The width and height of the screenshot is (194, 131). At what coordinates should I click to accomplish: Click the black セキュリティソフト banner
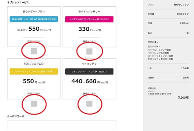[x=89, y=71]
